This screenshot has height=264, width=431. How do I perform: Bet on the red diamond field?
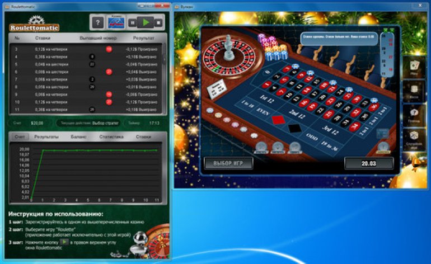coord(278,120)
